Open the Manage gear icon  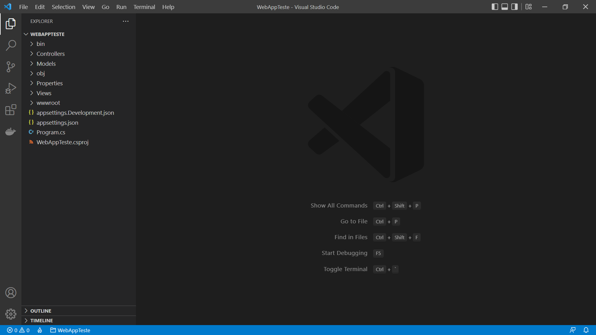click(11, 314)
